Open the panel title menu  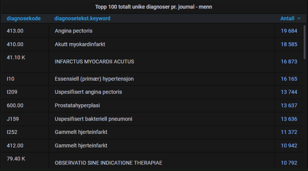point(154,7)
